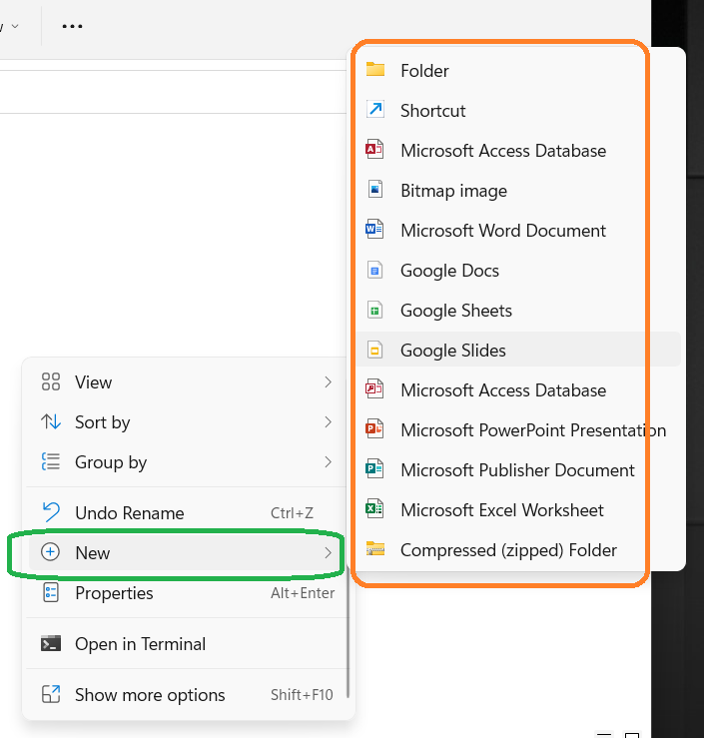Click the Shortcut arrow icon
This screenshot has width=704, height=738.
coord(375,110)
